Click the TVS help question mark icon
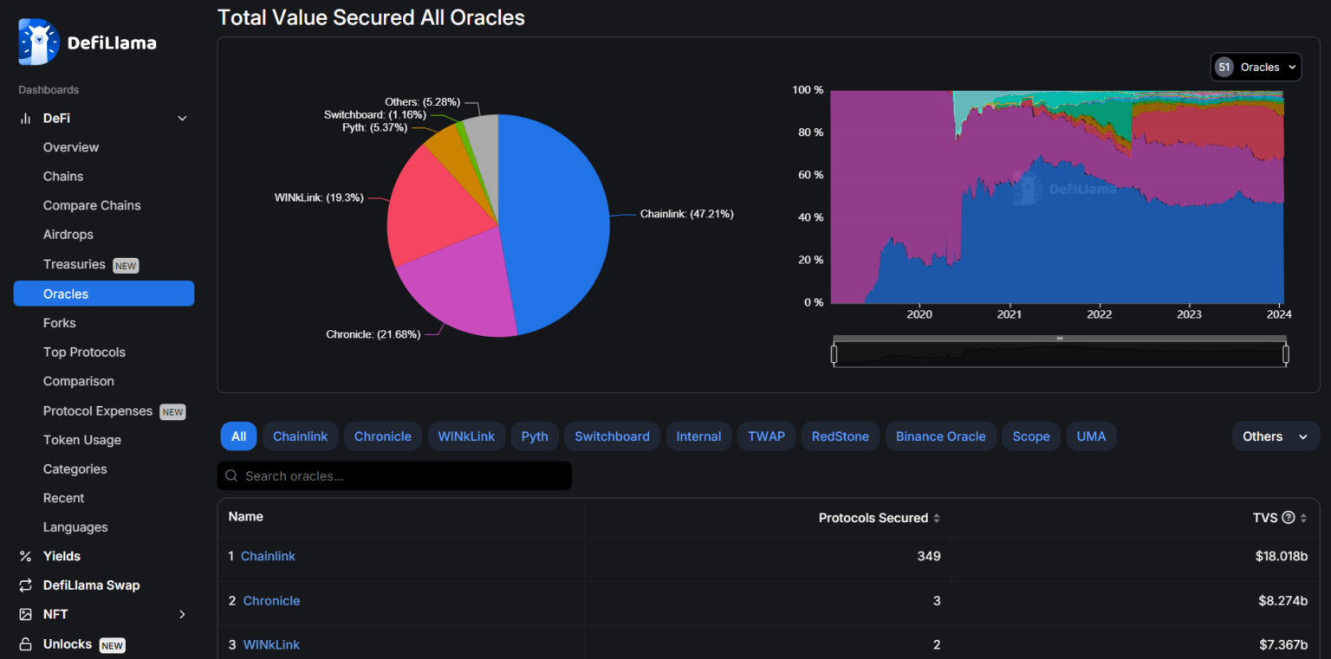The image size is (1331, 659). (1289, 518)
